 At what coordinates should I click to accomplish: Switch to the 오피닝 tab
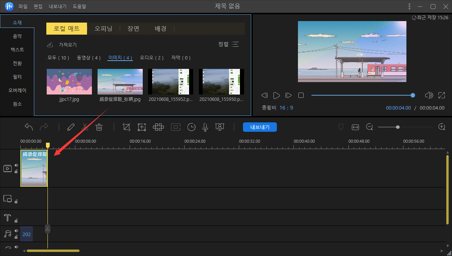pos(104,28)
